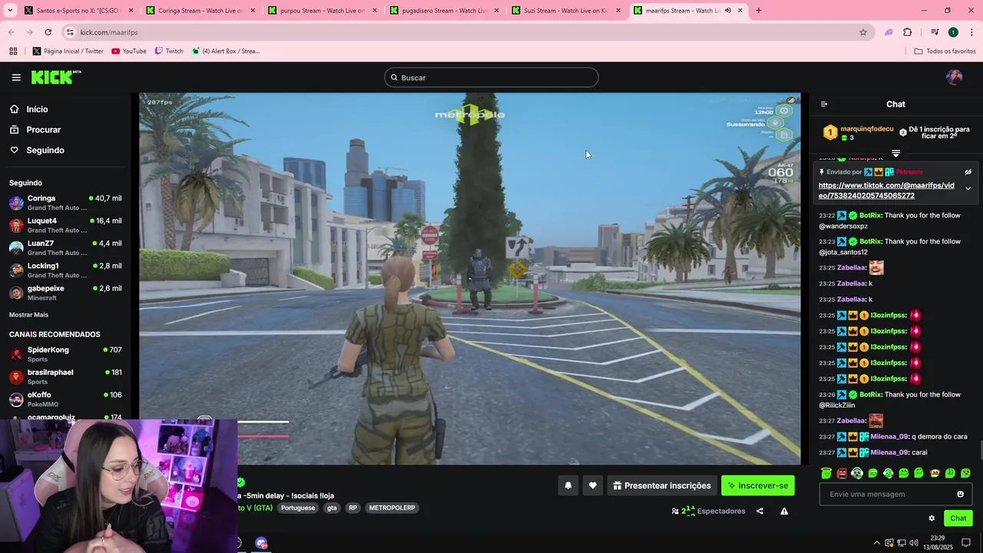Open the Chrome apps grid

pos(13,51)
